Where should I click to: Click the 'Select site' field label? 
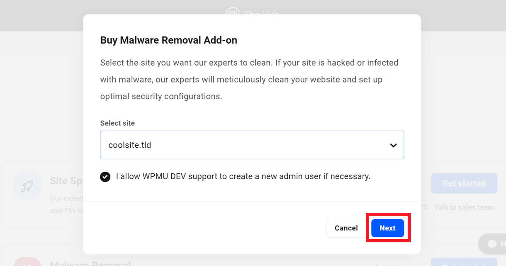coord(117,123)
